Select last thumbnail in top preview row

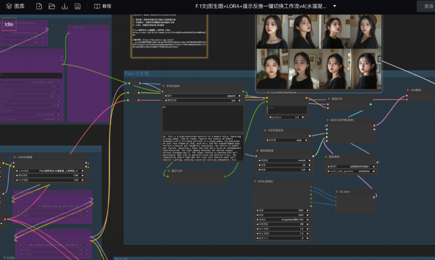(366, 32)
